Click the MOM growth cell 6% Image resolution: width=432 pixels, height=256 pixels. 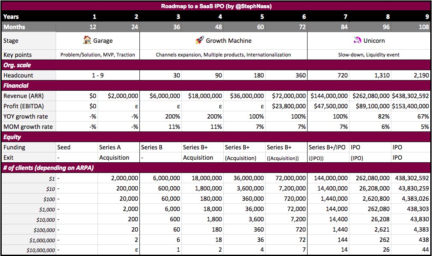point(370,127)
